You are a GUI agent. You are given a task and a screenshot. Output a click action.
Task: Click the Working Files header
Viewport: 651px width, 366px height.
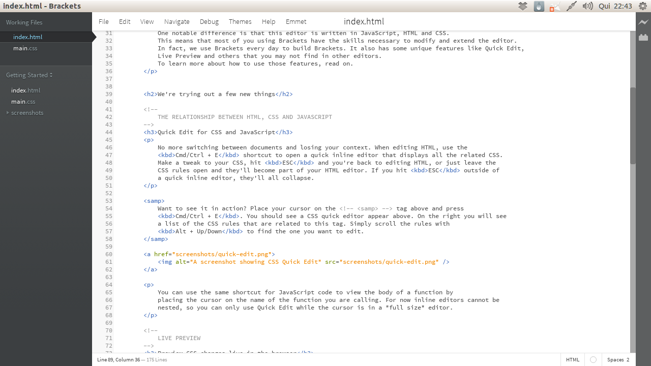[x=24, y=22]
